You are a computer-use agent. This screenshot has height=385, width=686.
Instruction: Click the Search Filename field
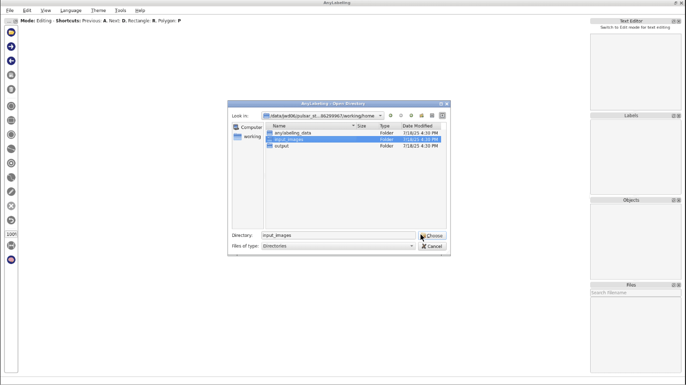635,293
